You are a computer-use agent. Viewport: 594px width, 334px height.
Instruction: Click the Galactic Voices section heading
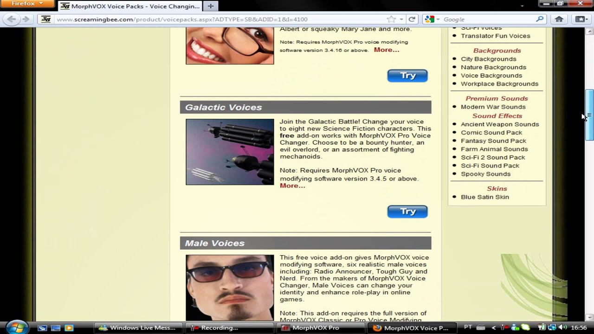tap(224, 107)
